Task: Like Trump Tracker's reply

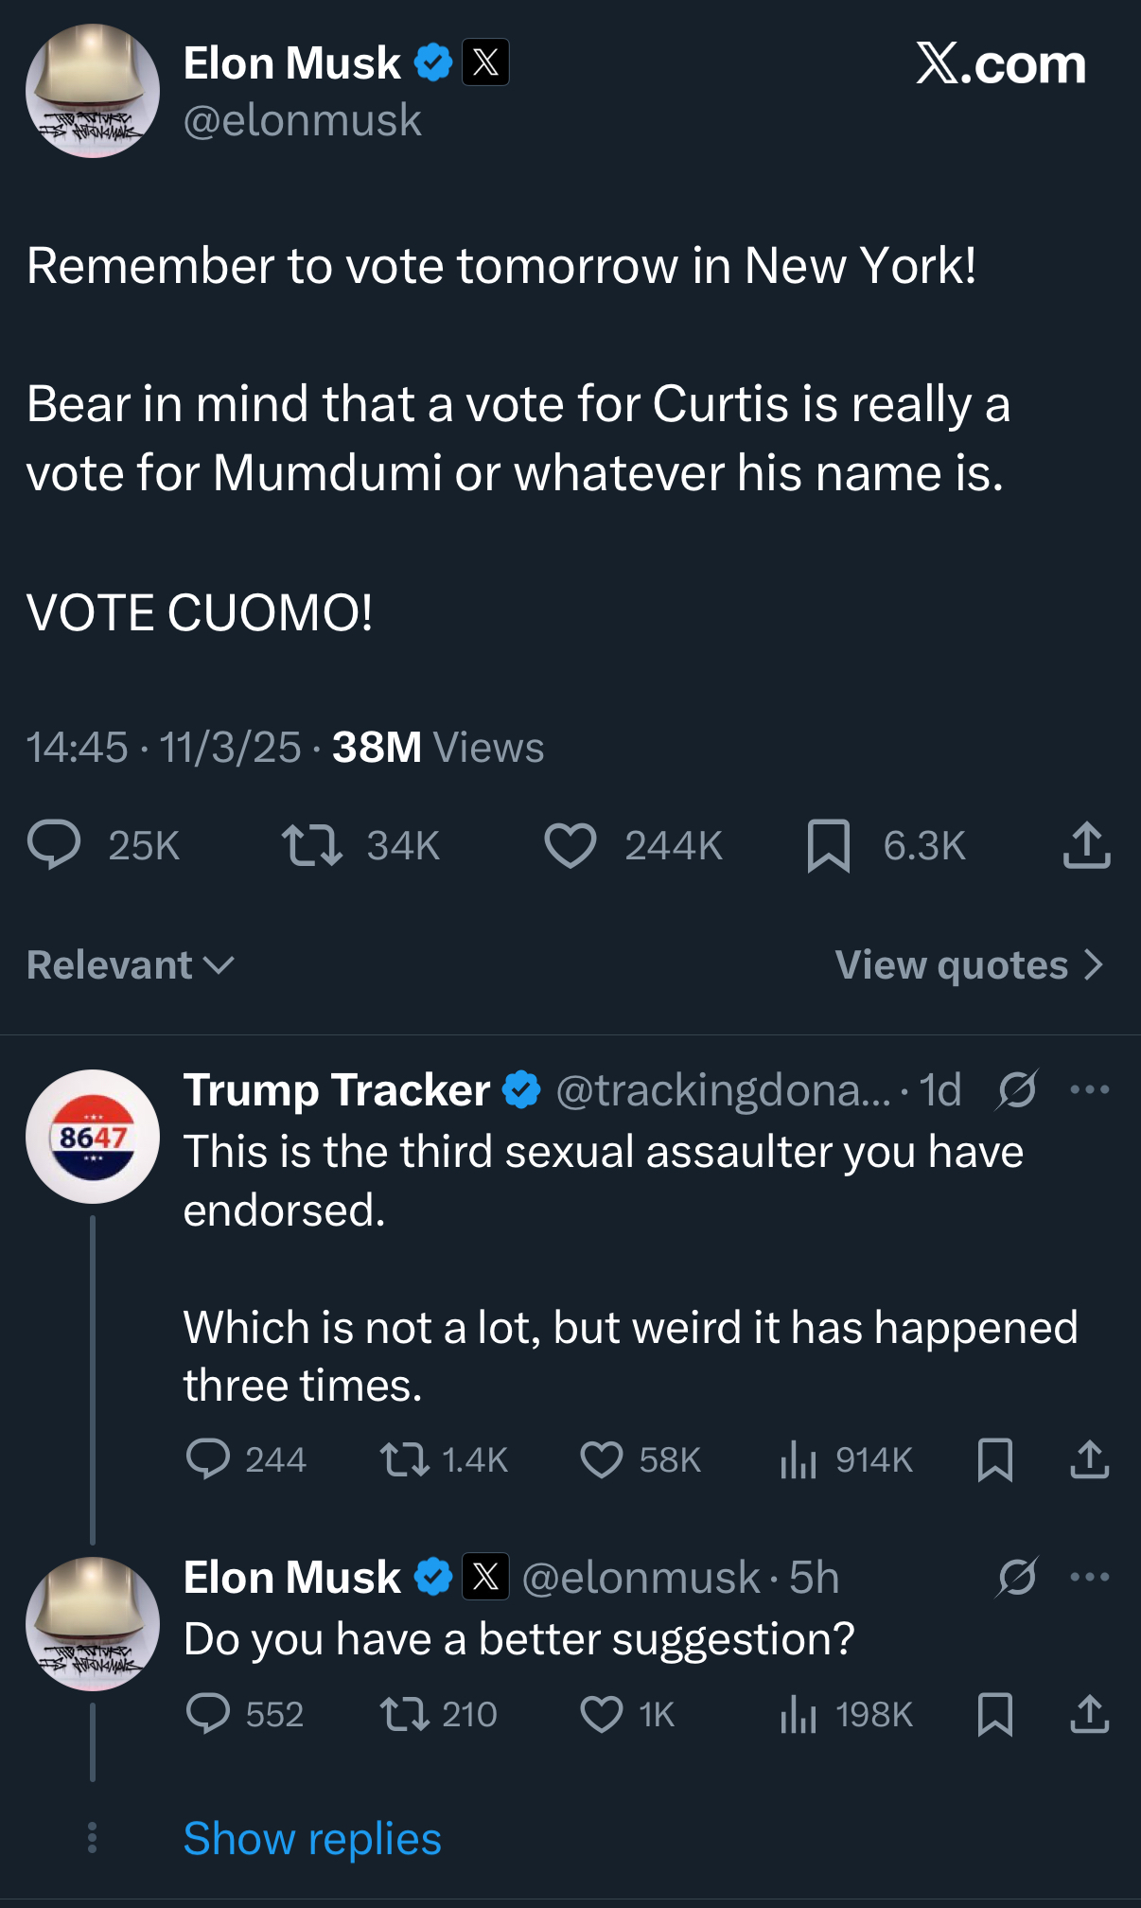Action: coord(602,1459)
